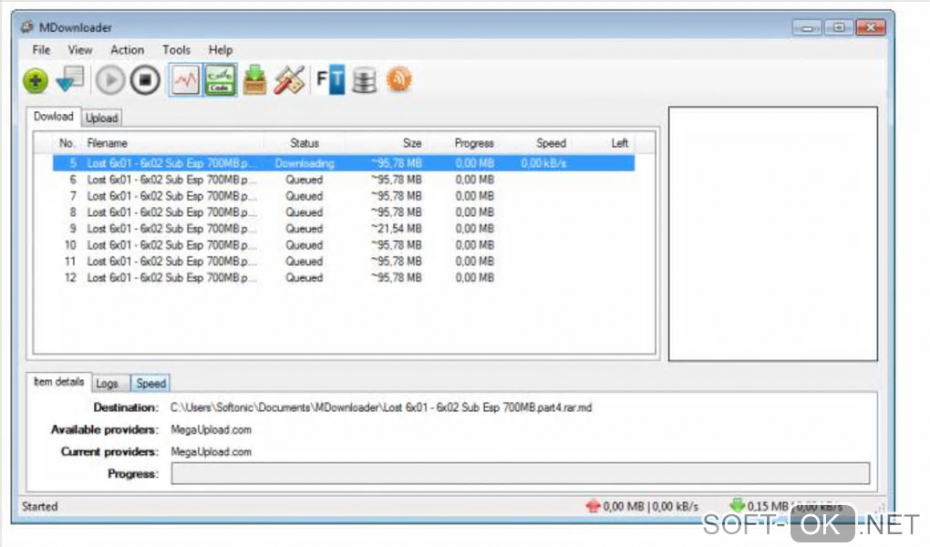Sort list by Speed column header
The image size is (930, 547).
pos(551,143)
